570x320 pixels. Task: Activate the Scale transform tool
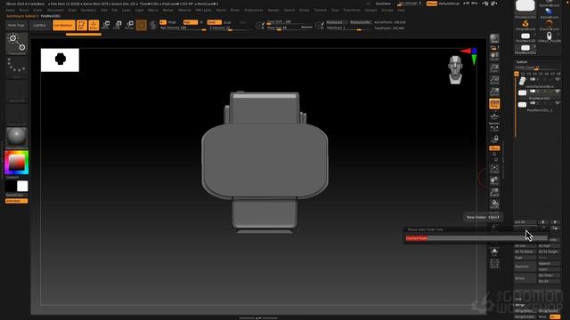coord(118,25)
